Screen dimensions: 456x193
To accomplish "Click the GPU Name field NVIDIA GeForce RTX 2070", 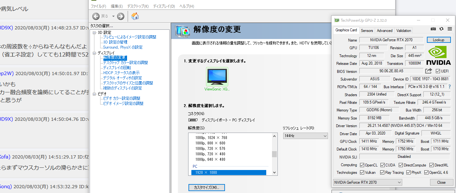I will [391, 40].
